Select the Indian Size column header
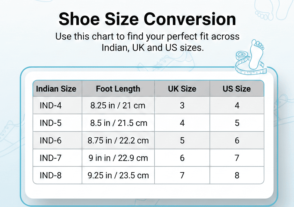The width and height of the screenshot is (294, 207). pos(56,89)
